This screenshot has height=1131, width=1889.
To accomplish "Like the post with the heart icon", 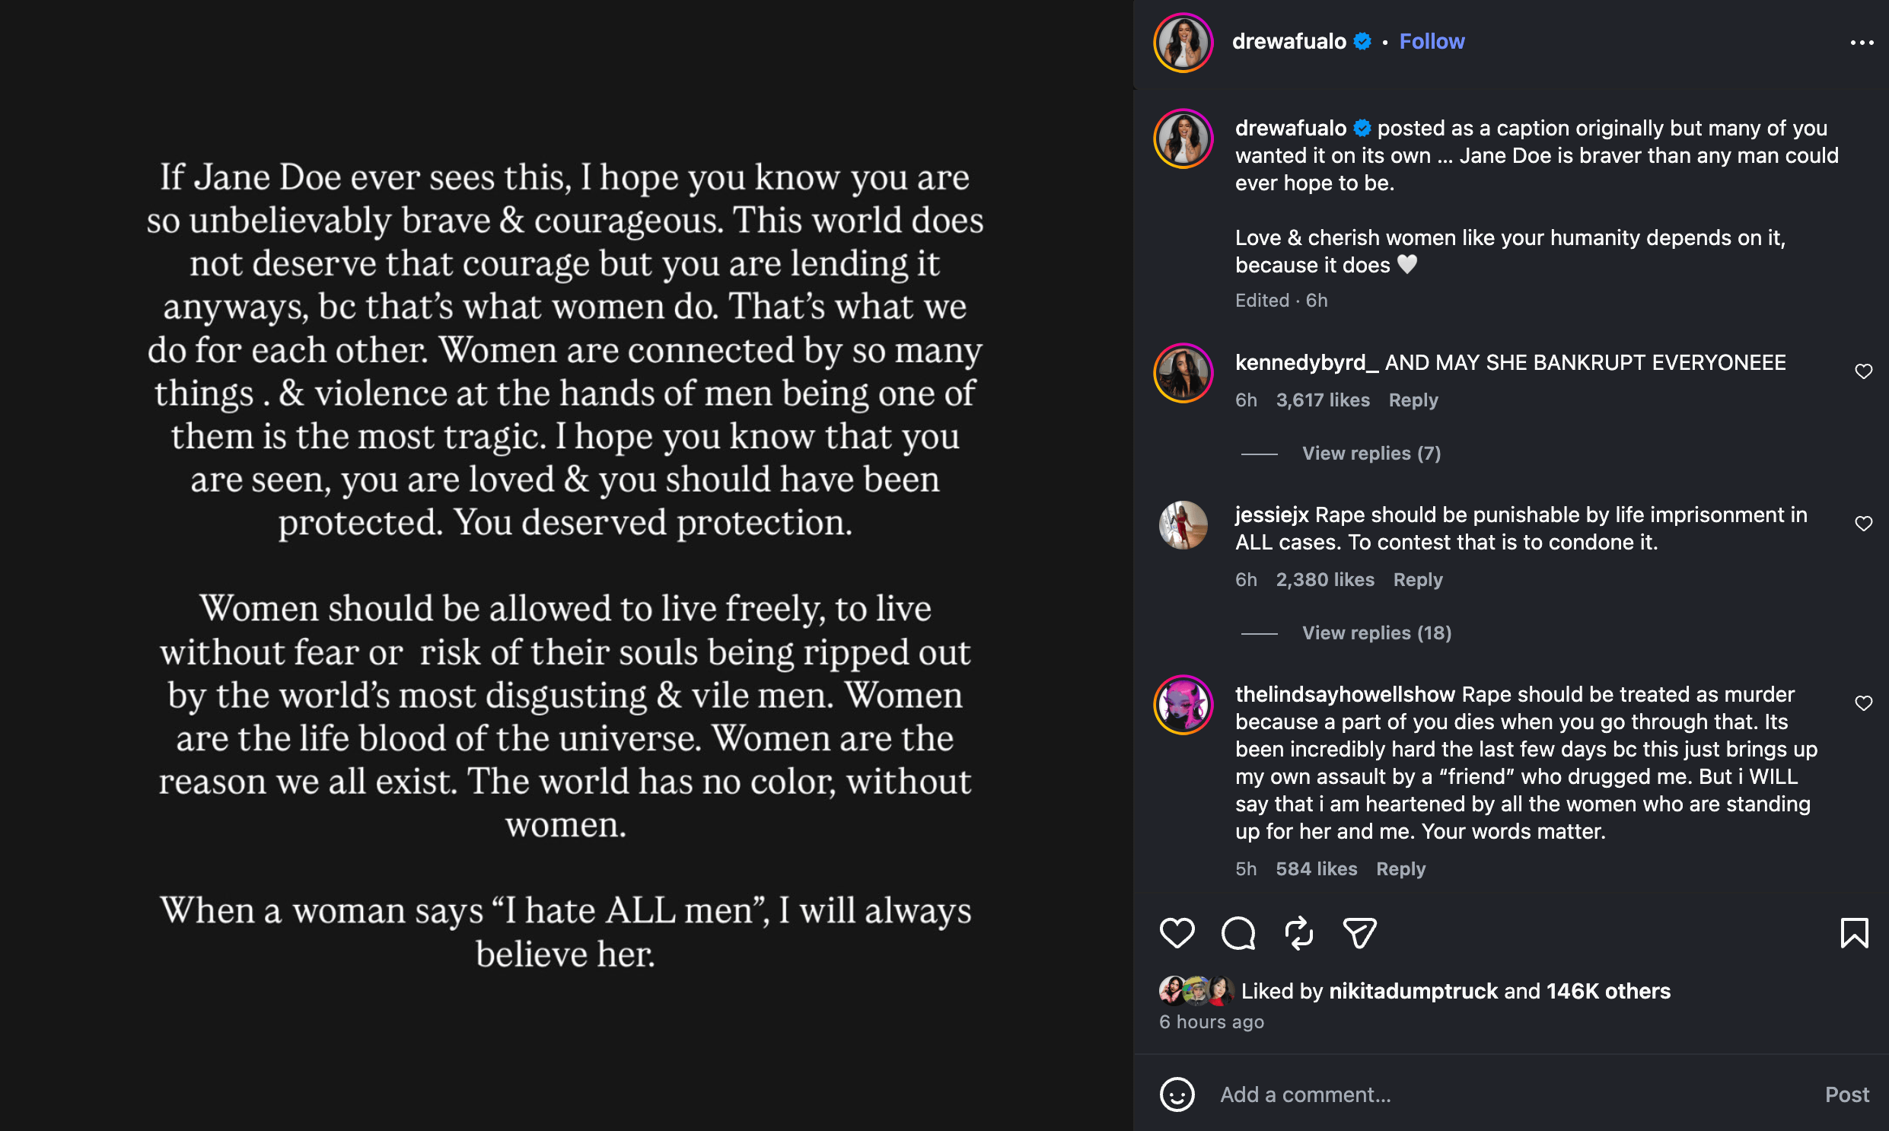I will (x=1177, y=933).
